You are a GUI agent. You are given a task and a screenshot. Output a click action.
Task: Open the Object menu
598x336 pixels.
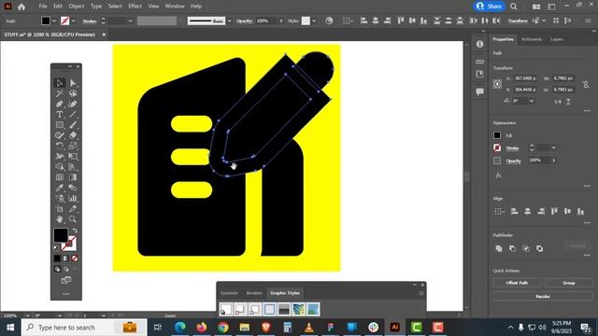pyautogui.click(x=77, y=7)
